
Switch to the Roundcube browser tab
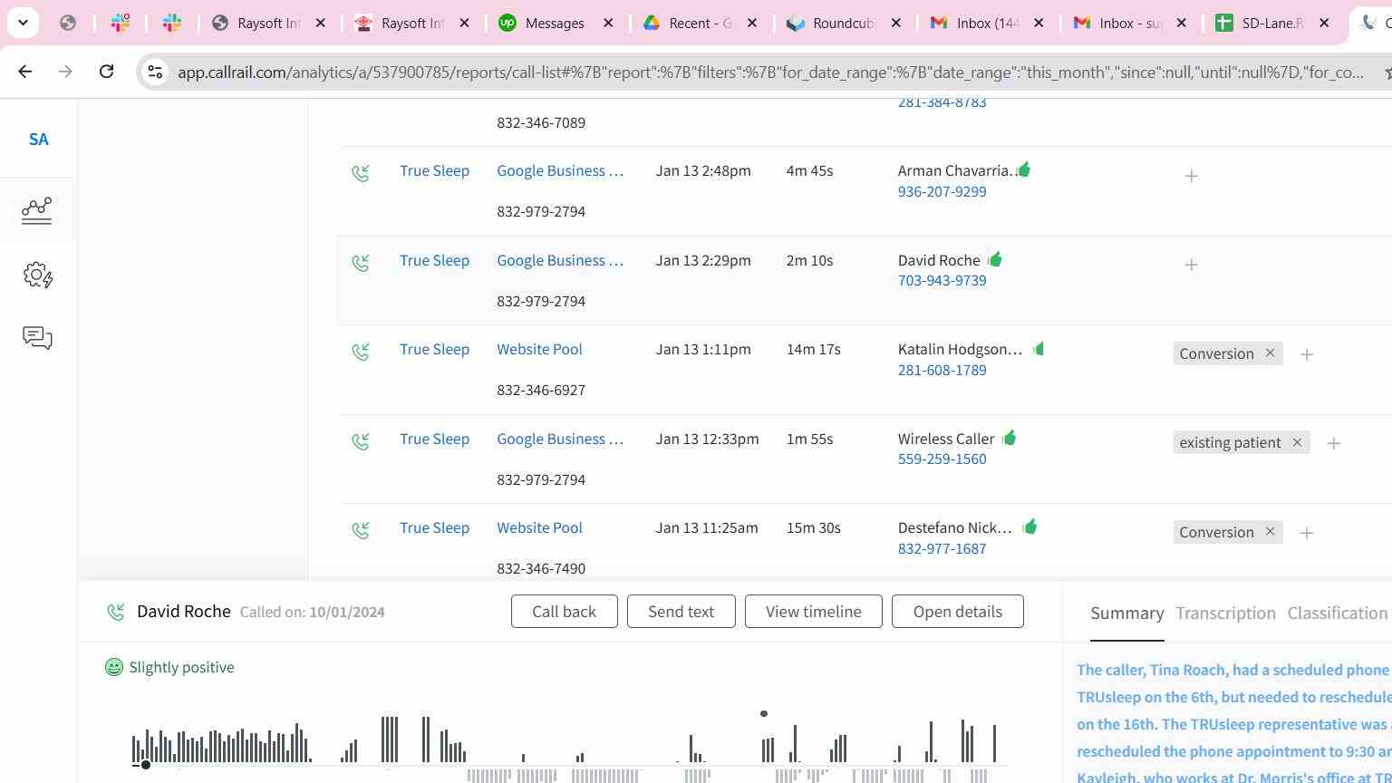pos(843,23)
